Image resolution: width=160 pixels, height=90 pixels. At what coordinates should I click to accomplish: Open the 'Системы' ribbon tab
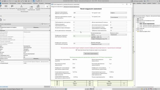[35, 3]
